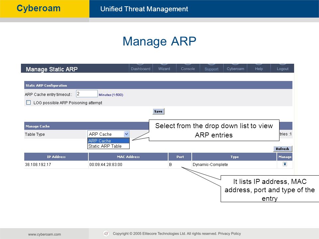The width and height of the screenshot is (319, 239).
Task: Click Elitecore logo icon in footer
Action: click(x=106, y=233)
